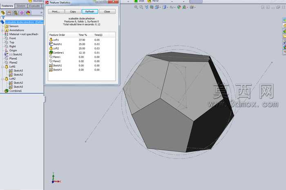Expand the Annotations node in the tree
286x190 pixels.
point(2,30)
